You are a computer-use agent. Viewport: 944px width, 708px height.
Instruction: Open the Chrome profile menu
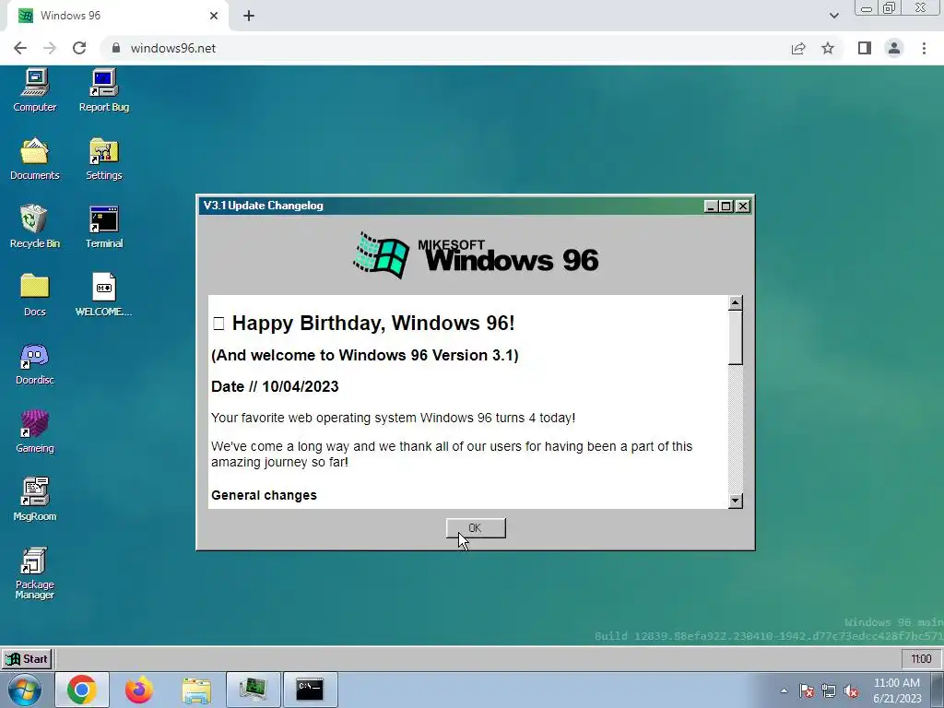point(894,48)
